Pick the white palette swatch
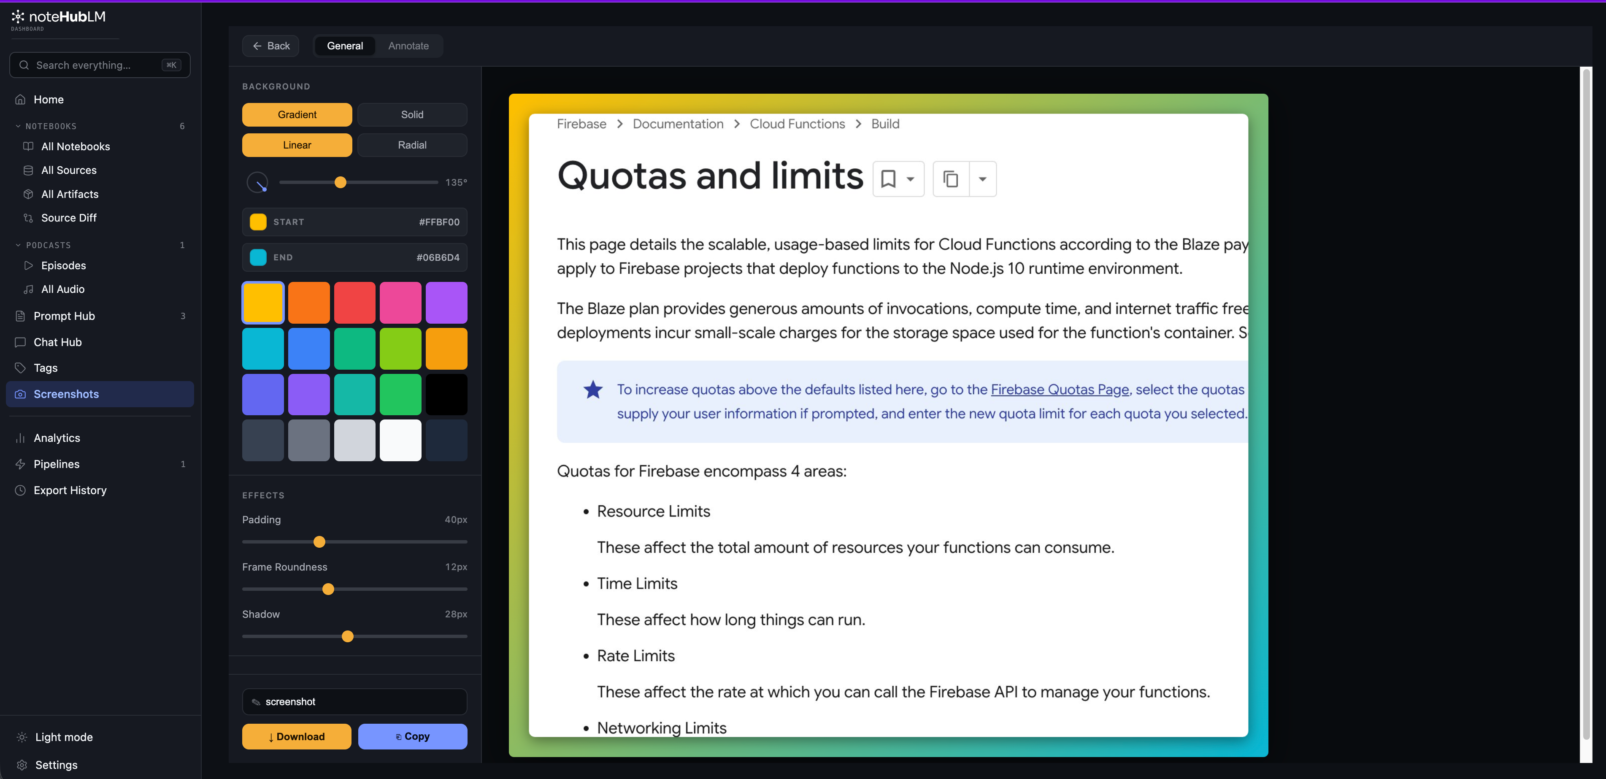The image size is (1606, 779). (x=400, y=440)
